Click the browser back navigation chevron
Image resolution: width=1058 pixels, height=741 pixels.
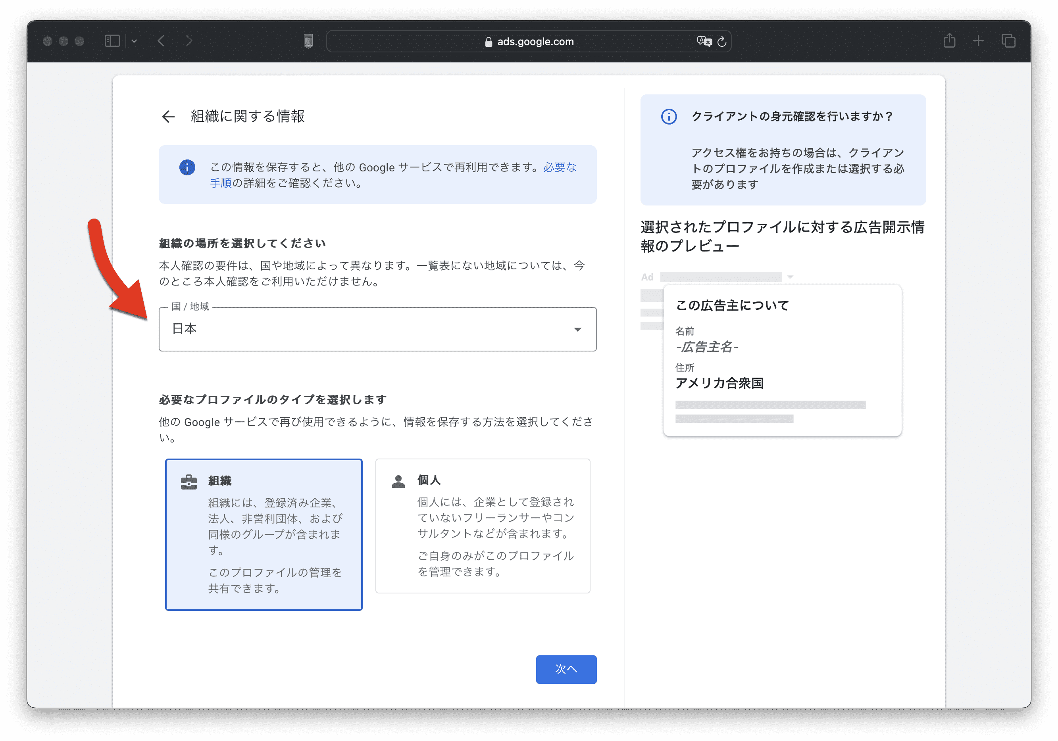tap(161, 41)
